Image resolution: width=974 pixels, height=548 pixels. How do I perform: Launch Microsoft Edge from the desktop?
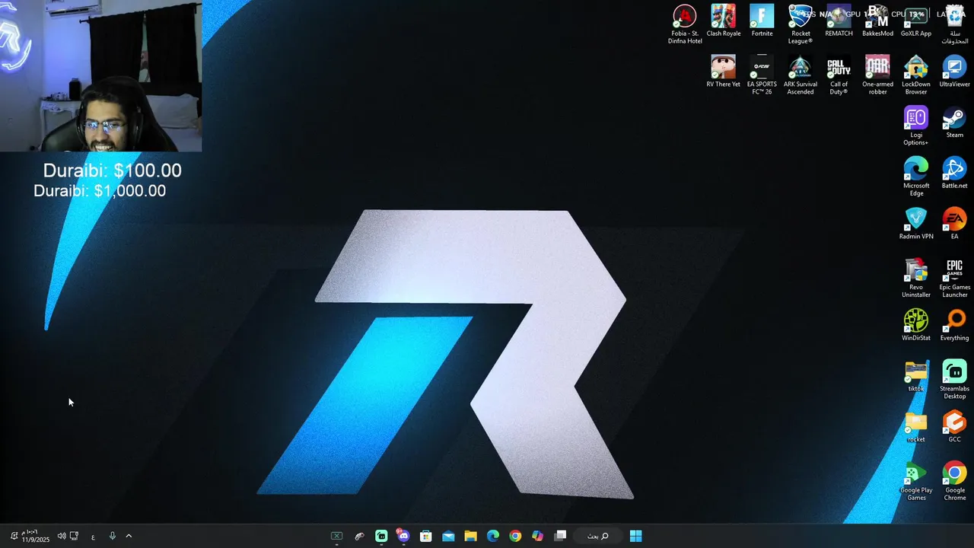[916, 177]
